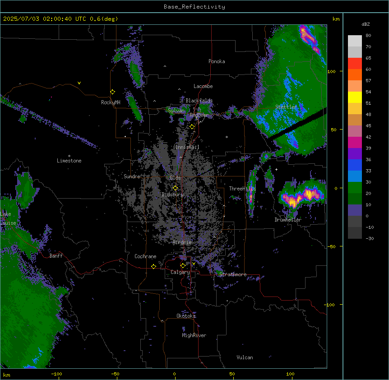The image size is (389, 380).
Task: Click the Lacombe town label
Action: pyautogui.click(x=203, y=86)
